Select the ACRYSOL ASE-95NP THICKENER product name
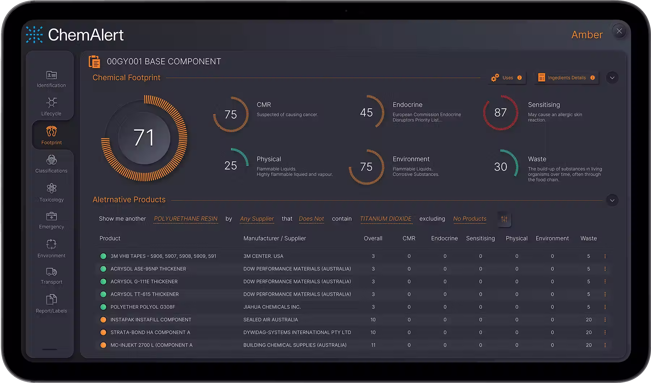This screenshot has width=651, height=383. click(x=148, y=269)
